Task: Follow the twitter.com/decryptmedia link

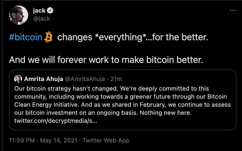Action: pos(56,121)
